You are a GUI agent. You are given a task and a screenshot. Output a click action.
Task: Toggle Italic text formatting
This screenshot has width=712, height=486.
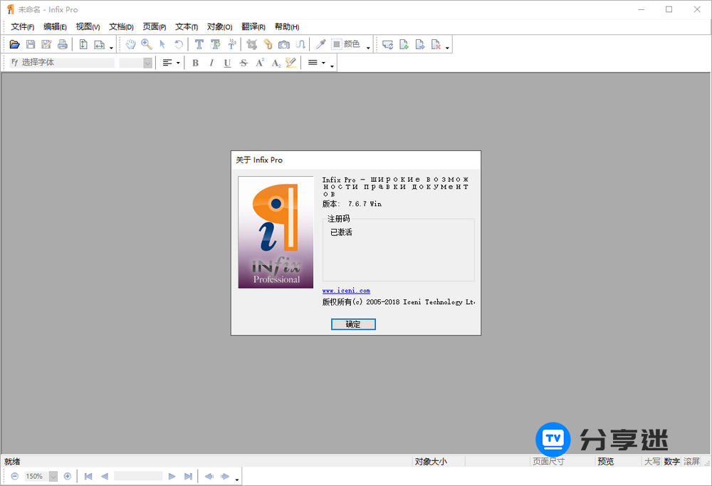[211, 63]
